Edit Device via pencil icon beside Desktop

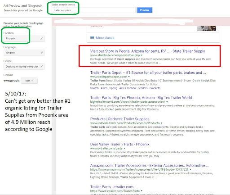point(41,66)
